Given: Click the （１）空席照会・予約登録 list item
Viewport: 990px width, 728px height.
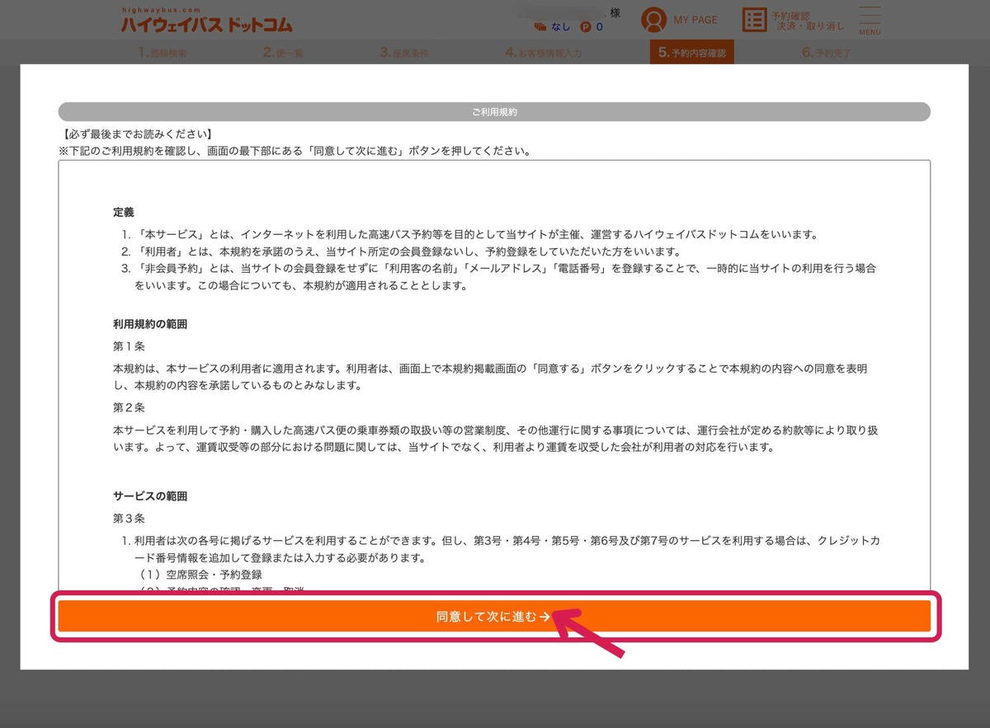Looking at the screenshot, I should (x=200, y=575).
